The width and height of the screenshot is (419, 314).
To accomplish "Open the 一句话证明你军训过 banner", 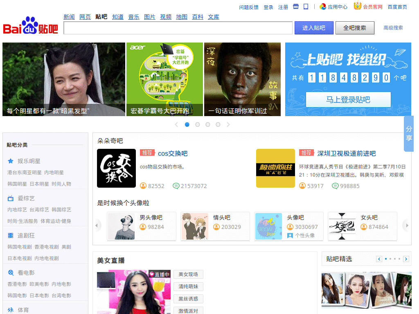I will coord(242,79).
